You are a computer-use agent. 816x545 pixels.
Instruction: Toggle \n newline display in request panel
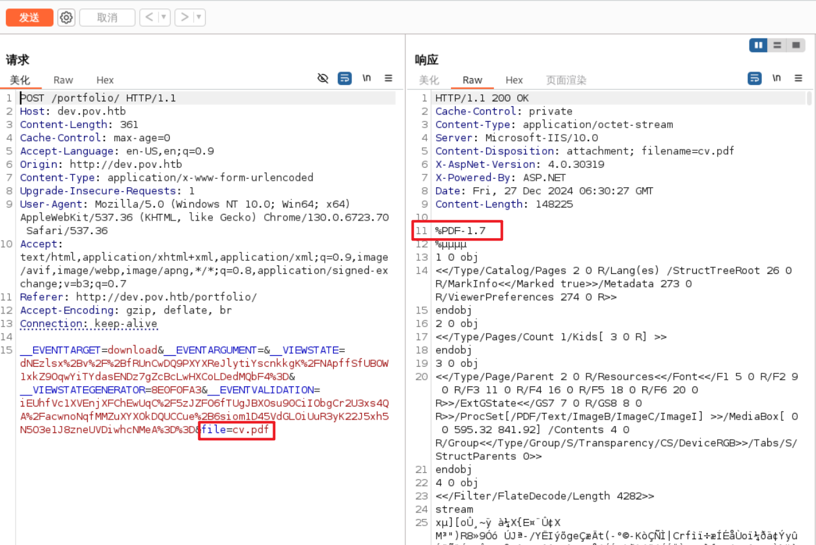(x=367, y=79)
